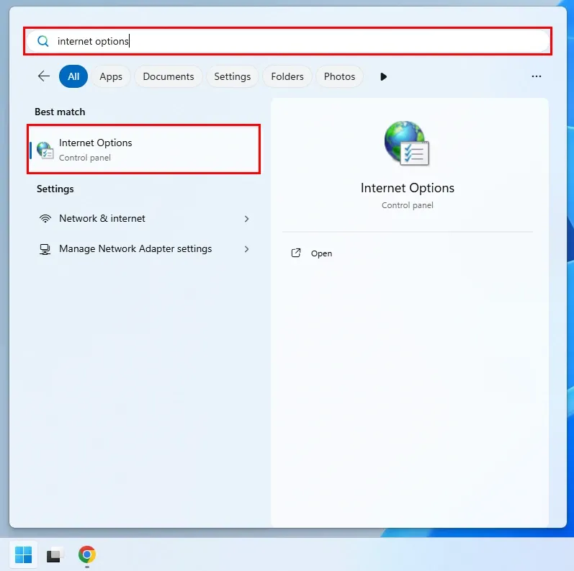Select the All filter tab
The height and width of the screenshot is (571, 574).
pos(73,76)
